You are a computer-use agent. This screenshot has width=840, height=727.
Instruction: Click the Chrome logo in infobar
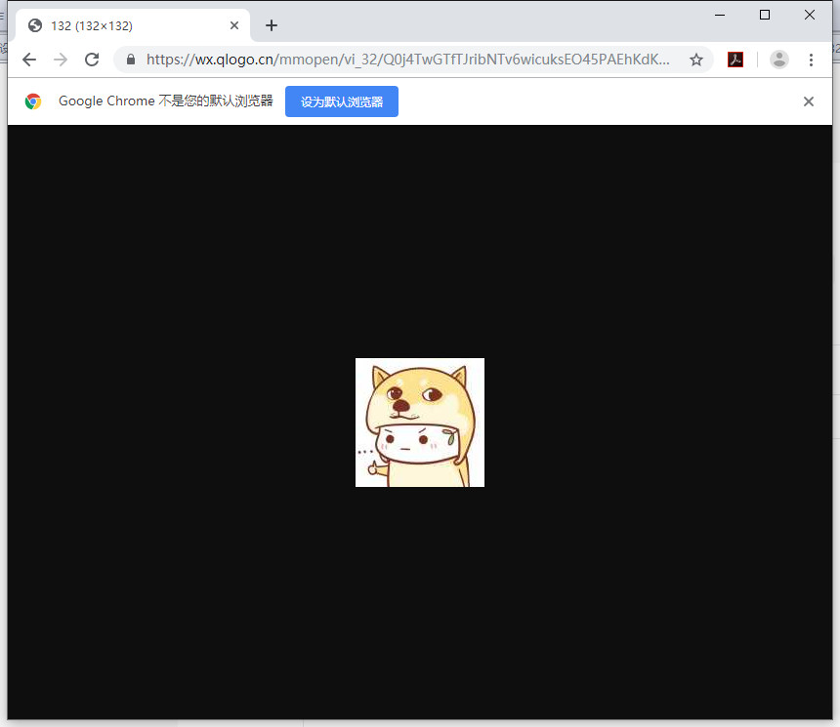coord(33,101)
